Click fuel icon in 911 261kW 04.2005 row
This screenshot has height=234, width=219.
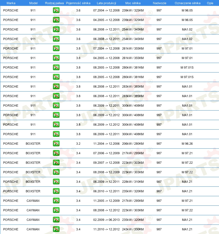point(56,58)
